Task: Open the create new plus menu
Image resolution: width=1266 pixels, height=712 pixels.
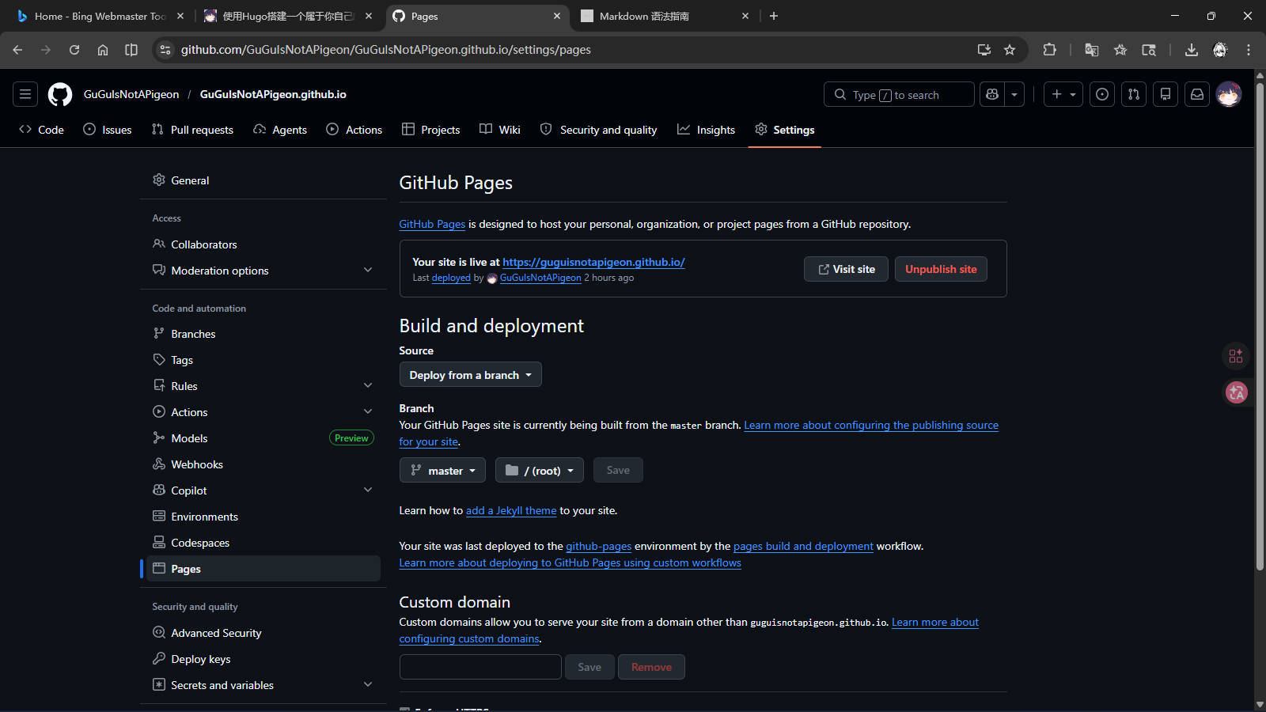Action: click(x=1063, y=94)
